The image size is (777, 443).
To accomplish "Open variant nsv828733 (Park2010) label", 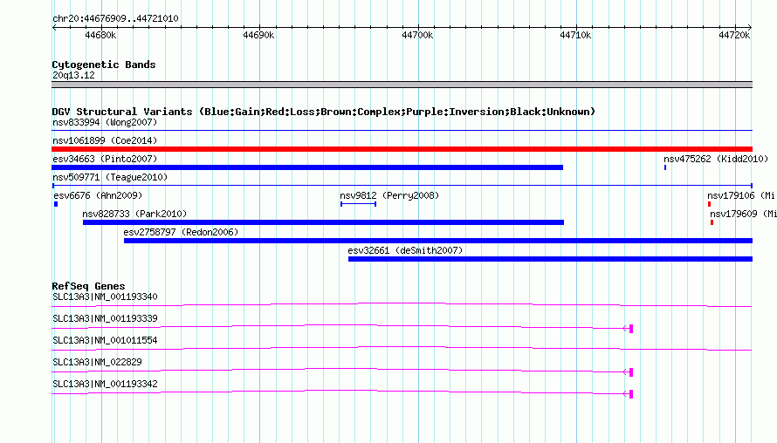I will coord(134,214).
